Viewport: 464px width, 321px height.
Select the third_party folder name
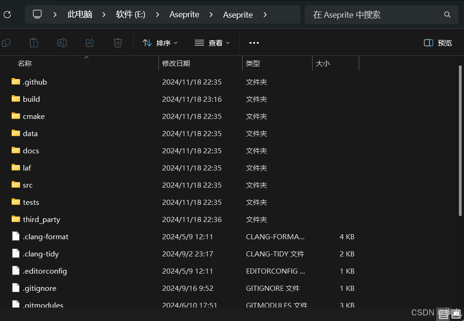41,220
